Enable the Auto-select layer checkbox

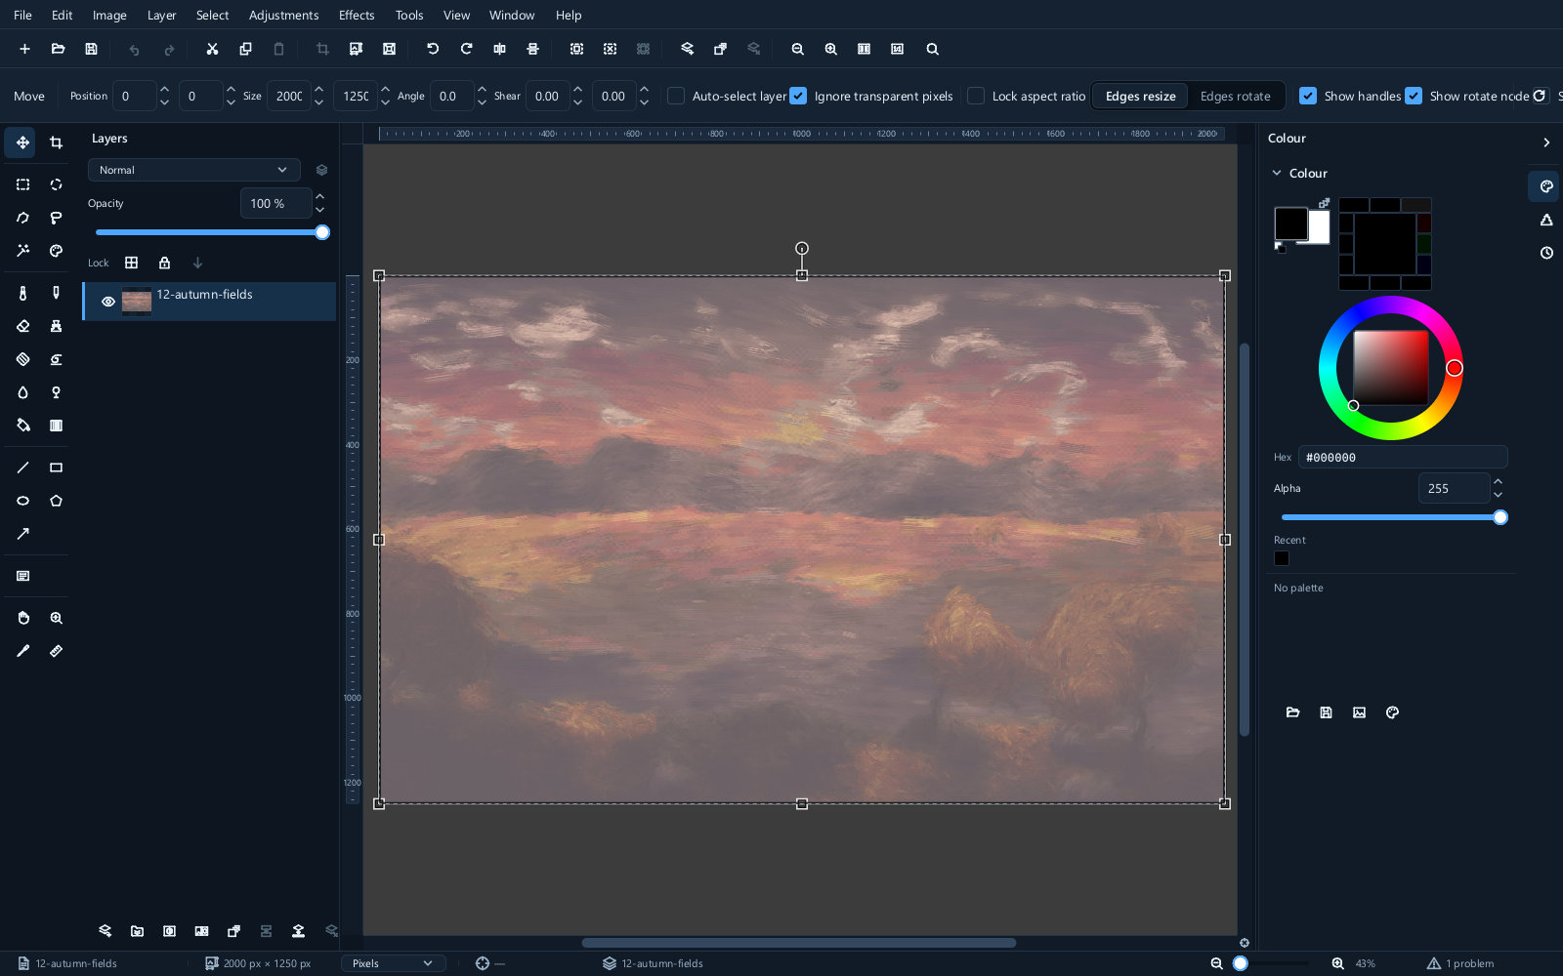point(676,96)
